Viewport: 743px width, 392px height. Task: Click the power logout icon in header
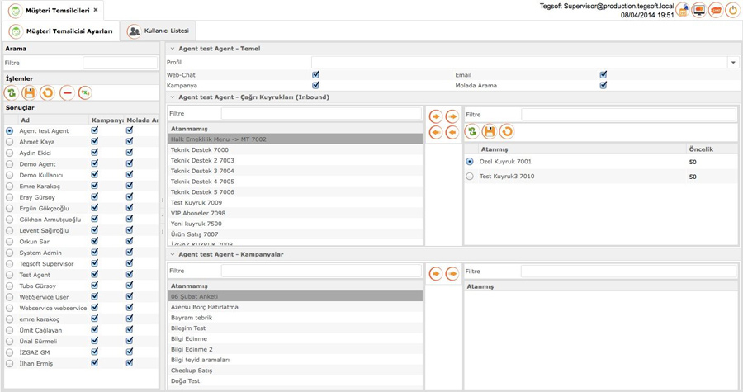pyautogui.click(x=732, y=10)
